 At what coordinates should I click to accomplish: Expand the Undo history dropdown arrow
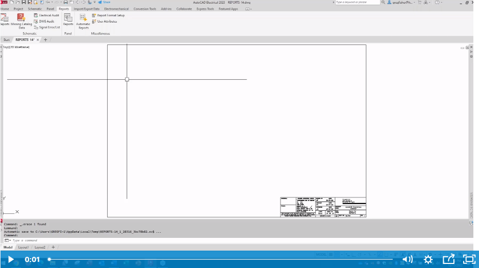pos(52,2)
